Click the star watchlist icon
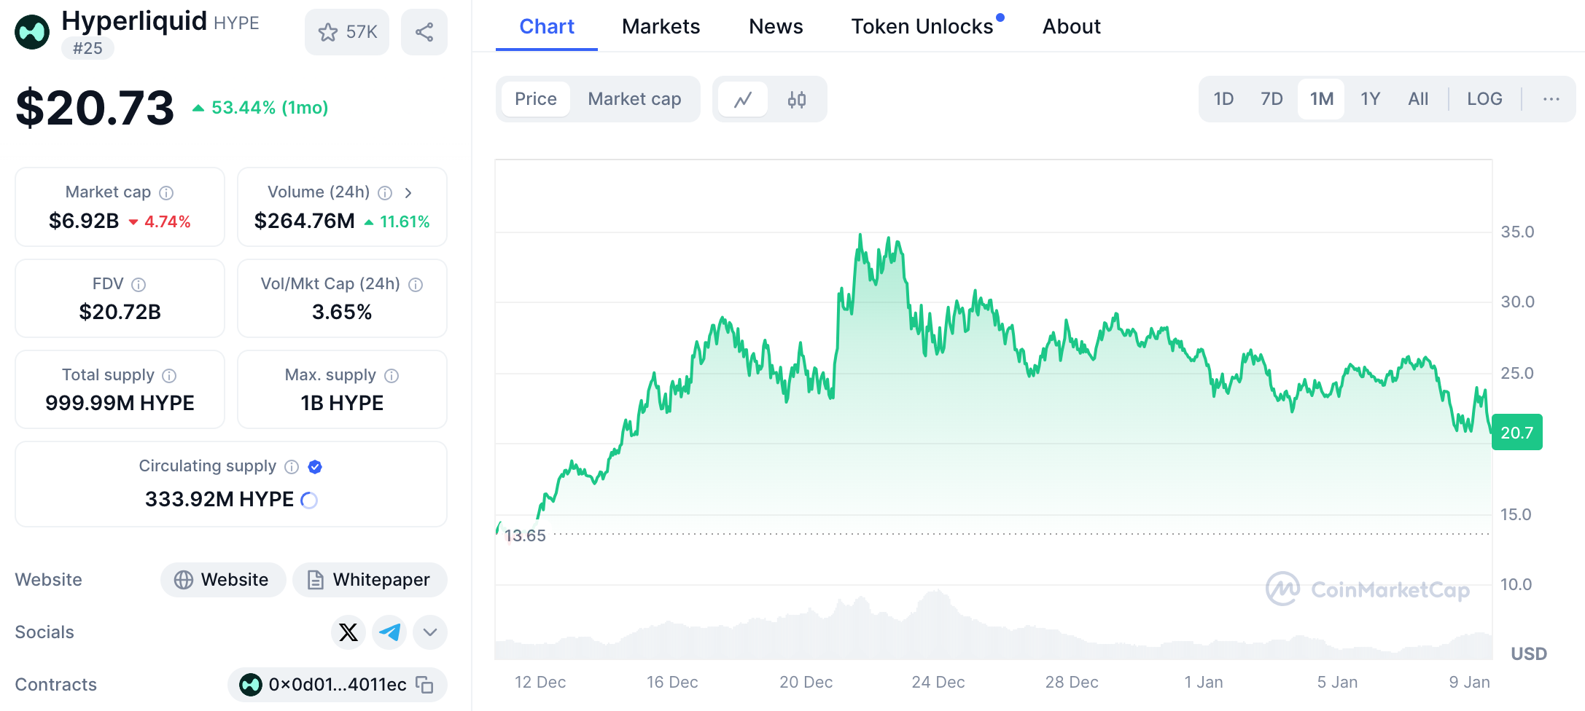Viewport: 1585px width, 711px height. coord(328,32)
